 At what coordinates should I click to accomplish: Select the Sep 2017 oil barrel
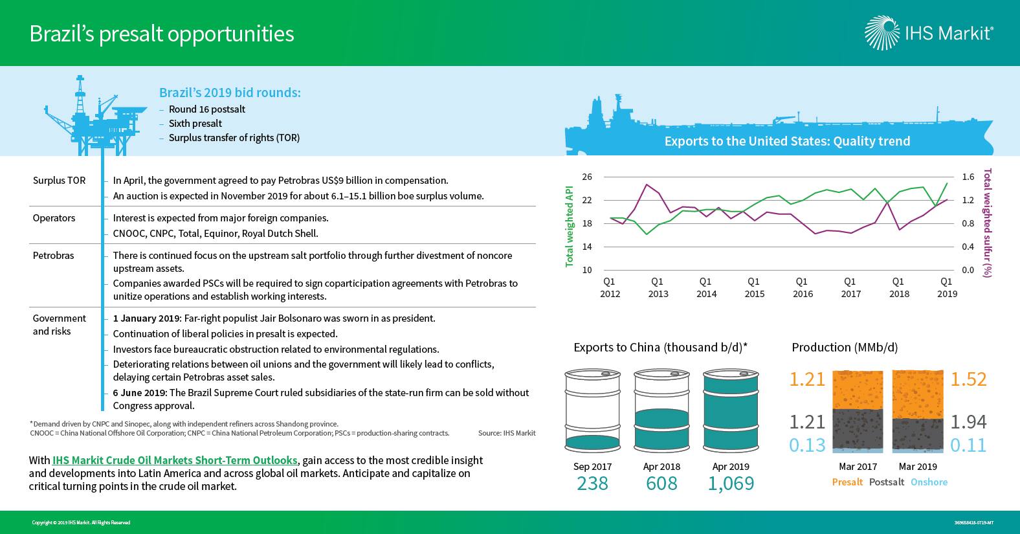tap(592, 410)
